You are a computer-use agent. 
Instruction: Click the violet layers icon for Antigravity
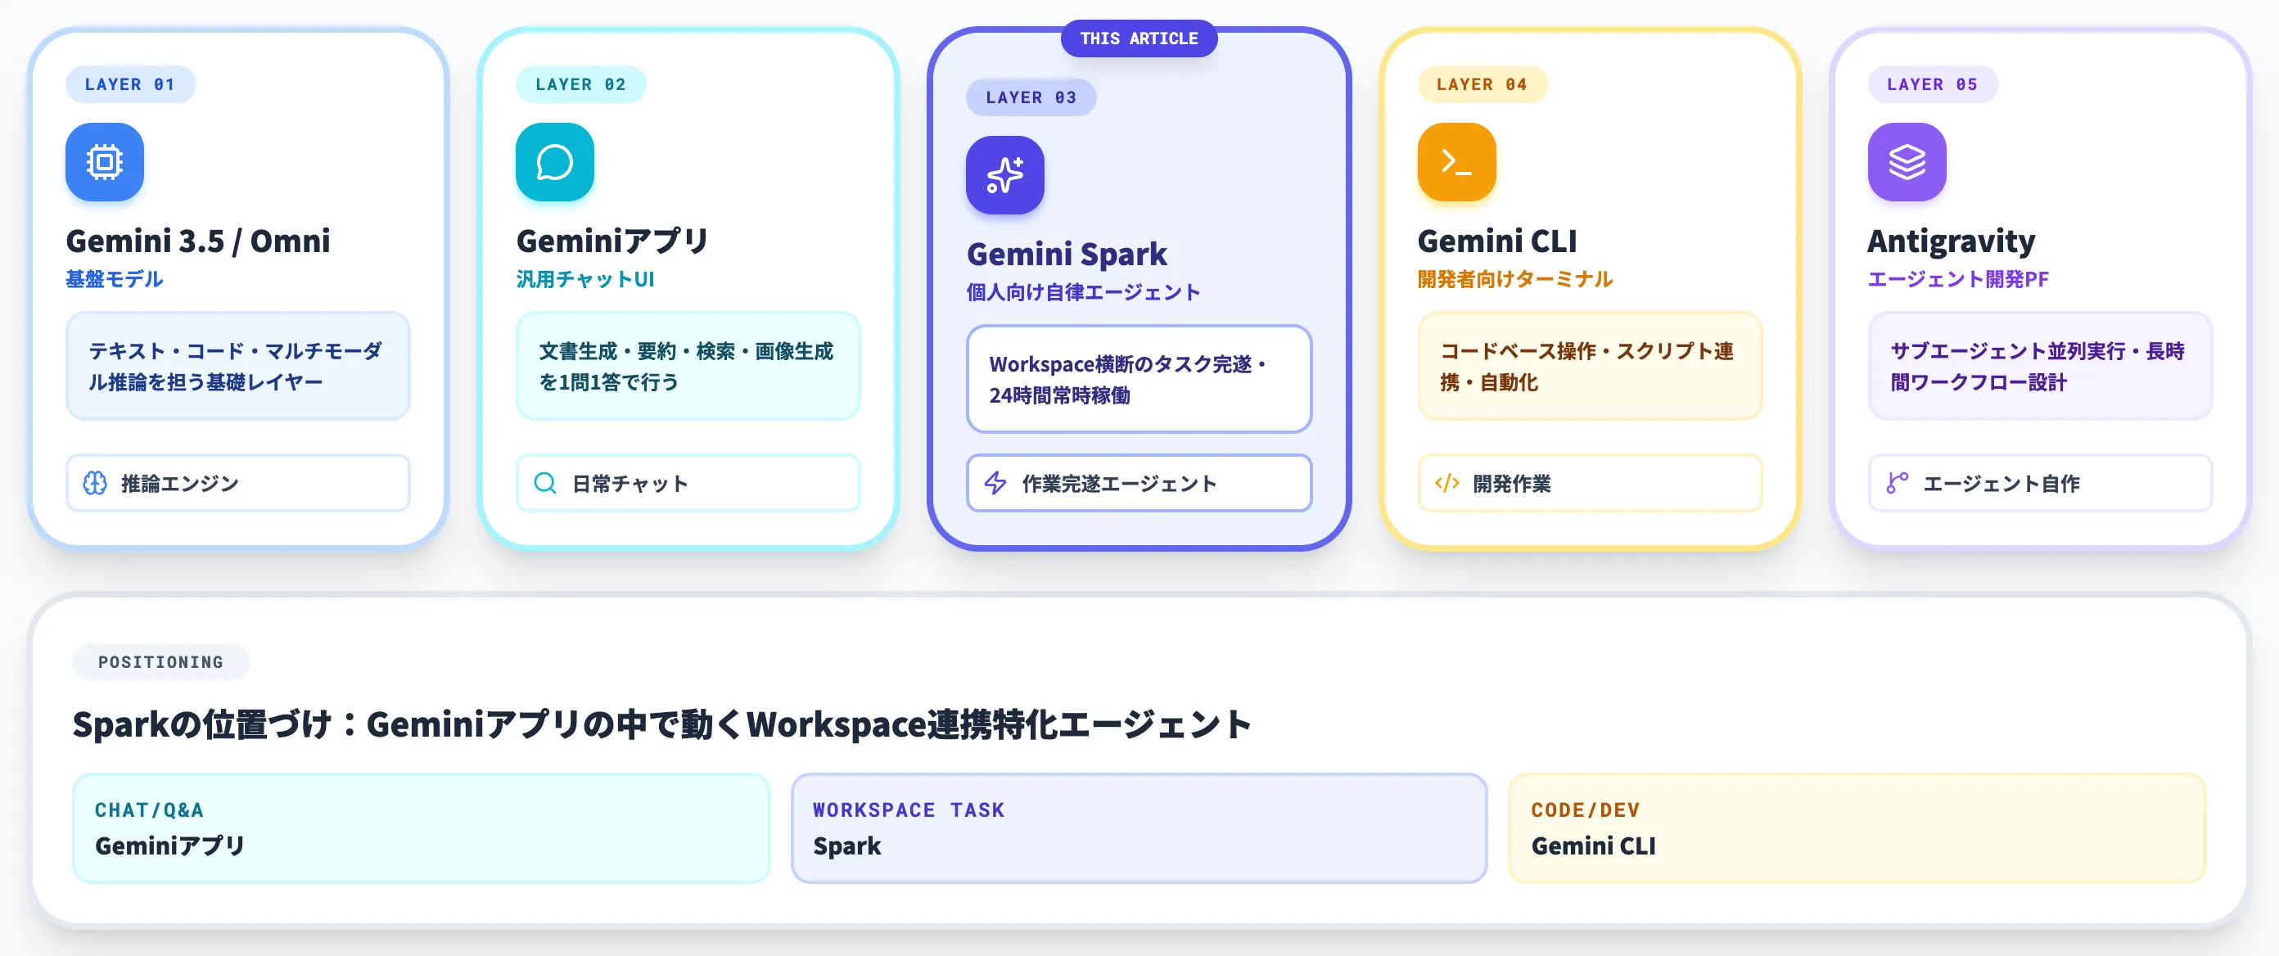1907,162
